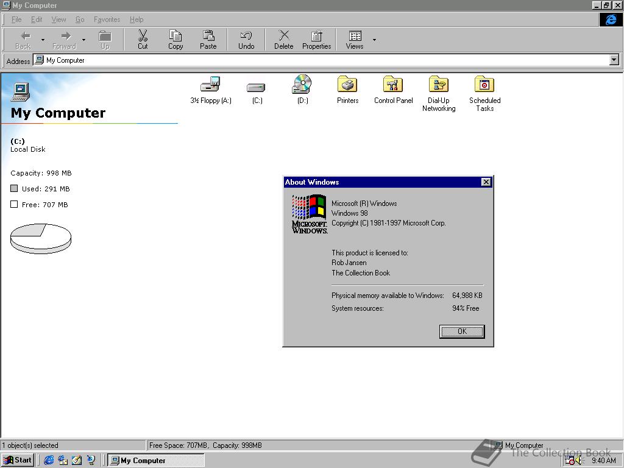Open the View menu
624x468 pixels.
coord(59,19)
